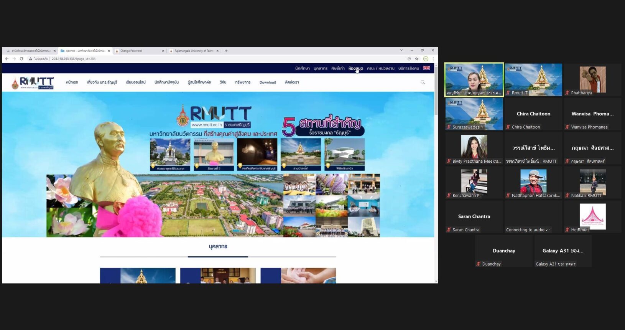Select the active 'Be' browser tab

[x=85, y=51]
